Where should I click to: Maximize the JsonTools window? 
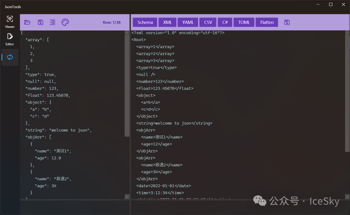click(x=331, y=5)
